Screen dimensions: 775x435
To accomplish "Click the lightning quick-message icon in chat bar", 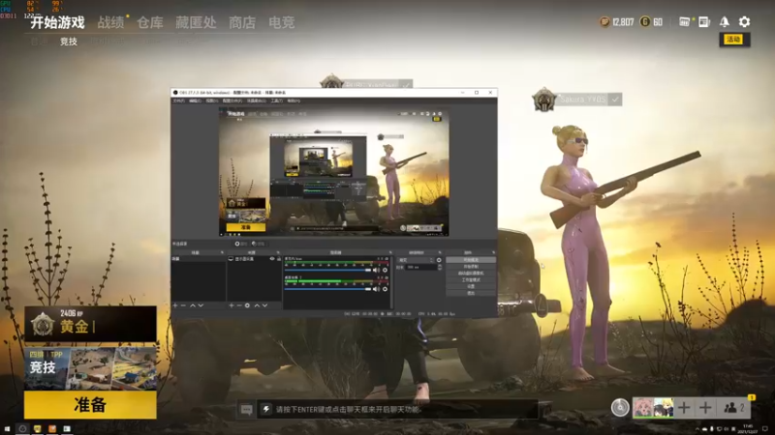I will [x=265, y=409].
